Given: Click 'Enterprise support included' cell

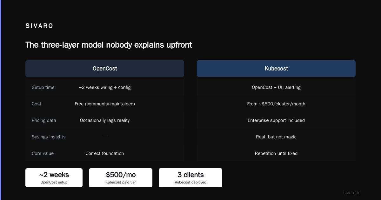Looking at the screenshot, I should click(276, 120).
